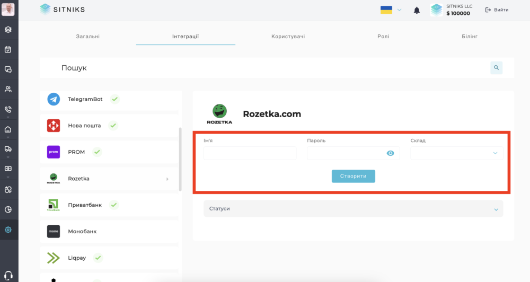Select the Приватбанк integration

[109, 205]
